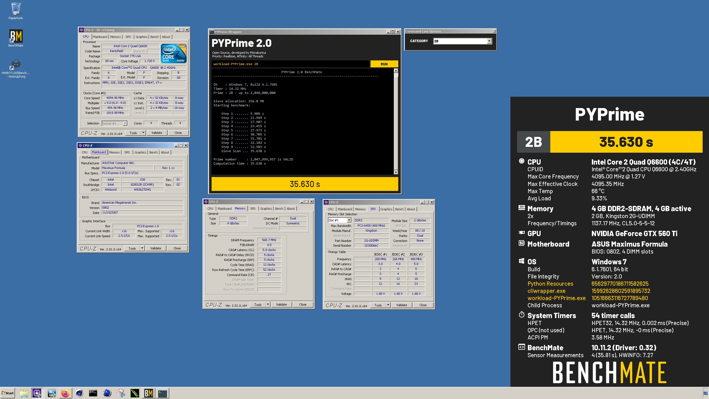Click the DRAM Frequency value 568.7 MHz
Screen dimensions: 709x399
[x=269, y=240]
